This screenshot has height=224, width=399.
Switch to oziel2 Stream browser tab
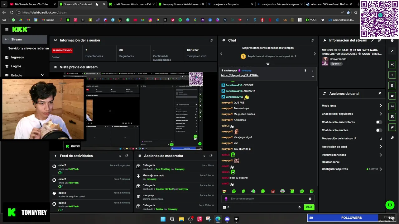coord(132,4)
